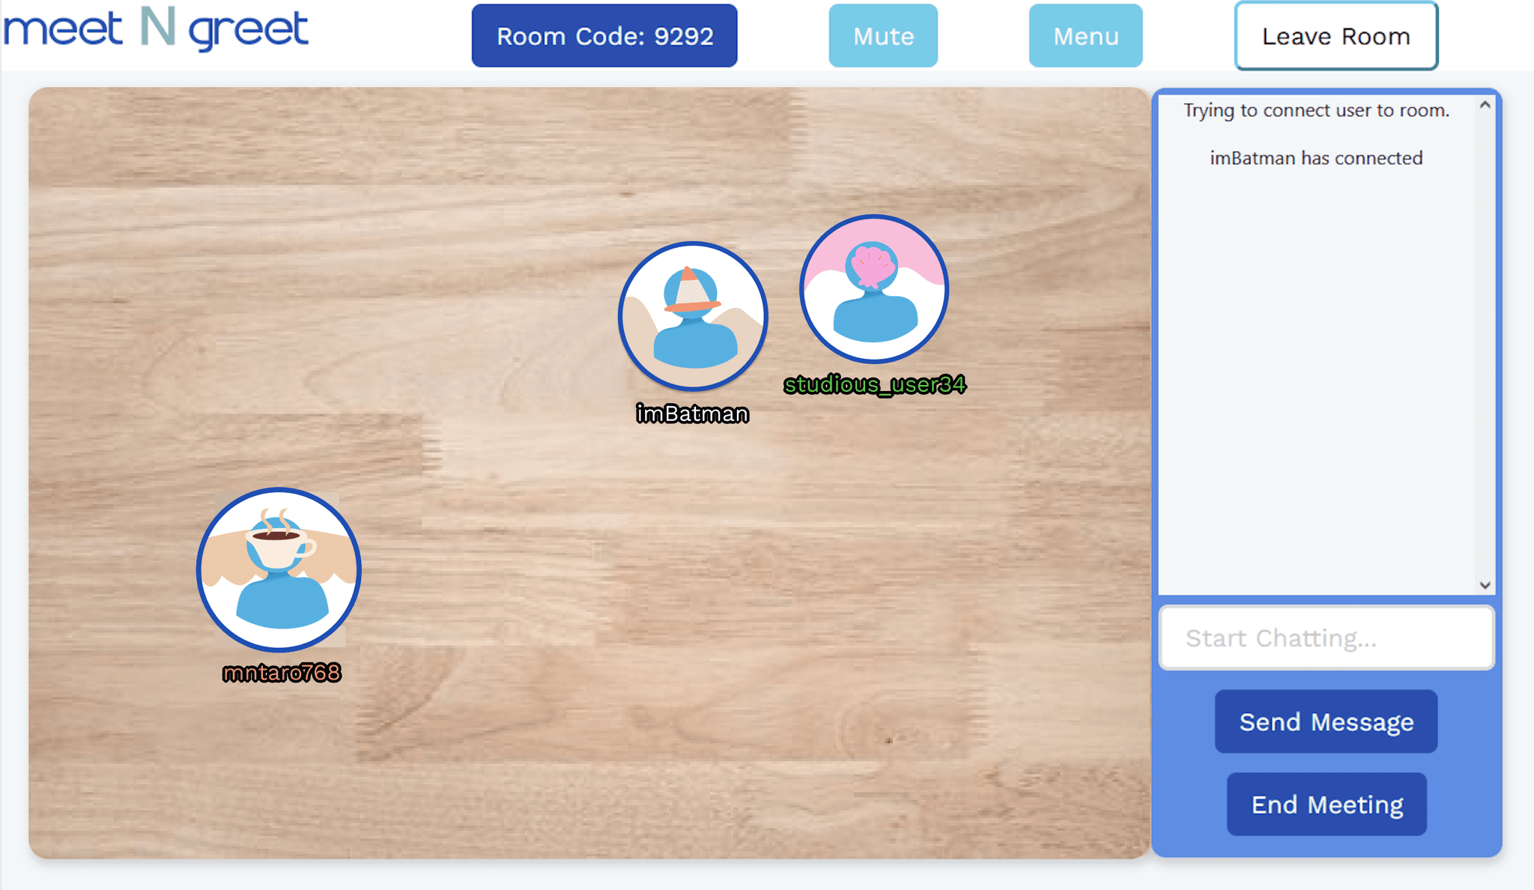Click imBatman's cone-hat avatar
The image size is (1534, 890).
coord(693,316)
